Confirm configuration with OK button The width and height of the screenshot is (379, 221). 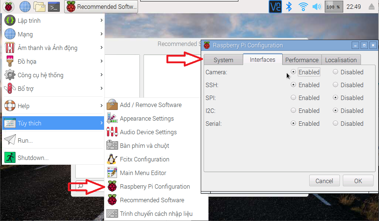pos(358,181)
